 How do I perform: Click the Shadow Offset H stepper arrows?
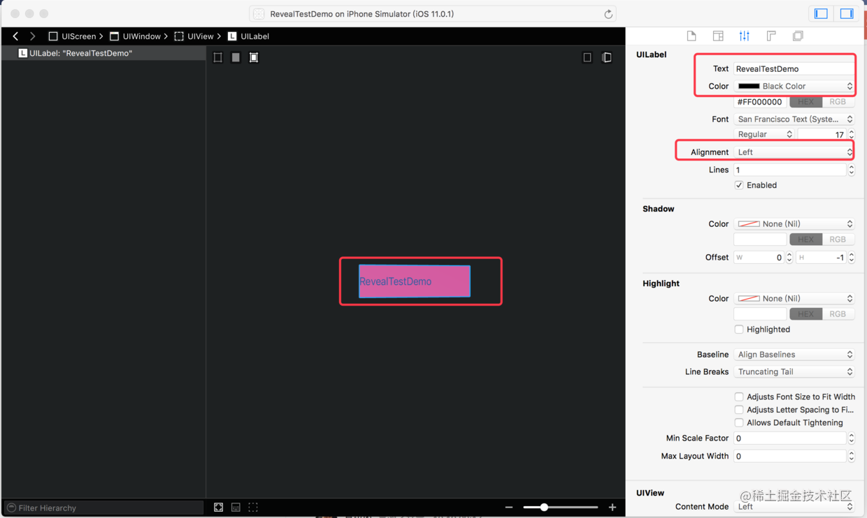click(851, 258)
